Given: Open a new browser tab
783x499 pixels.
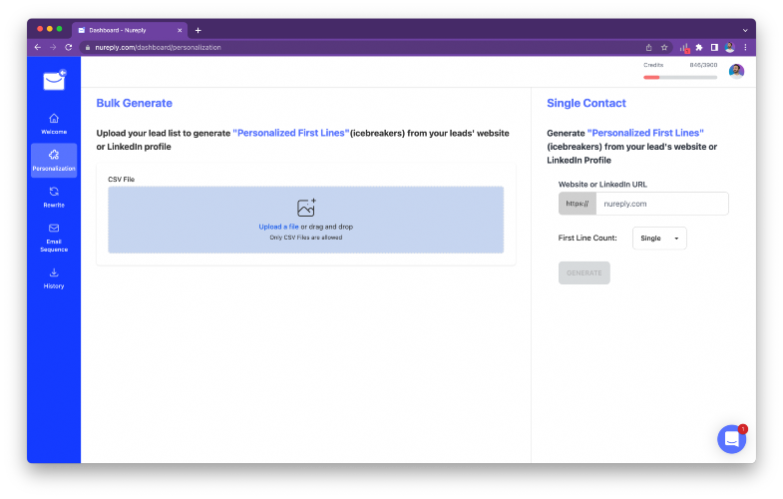Looking at the screenshot, I should [x=198, y=31].
